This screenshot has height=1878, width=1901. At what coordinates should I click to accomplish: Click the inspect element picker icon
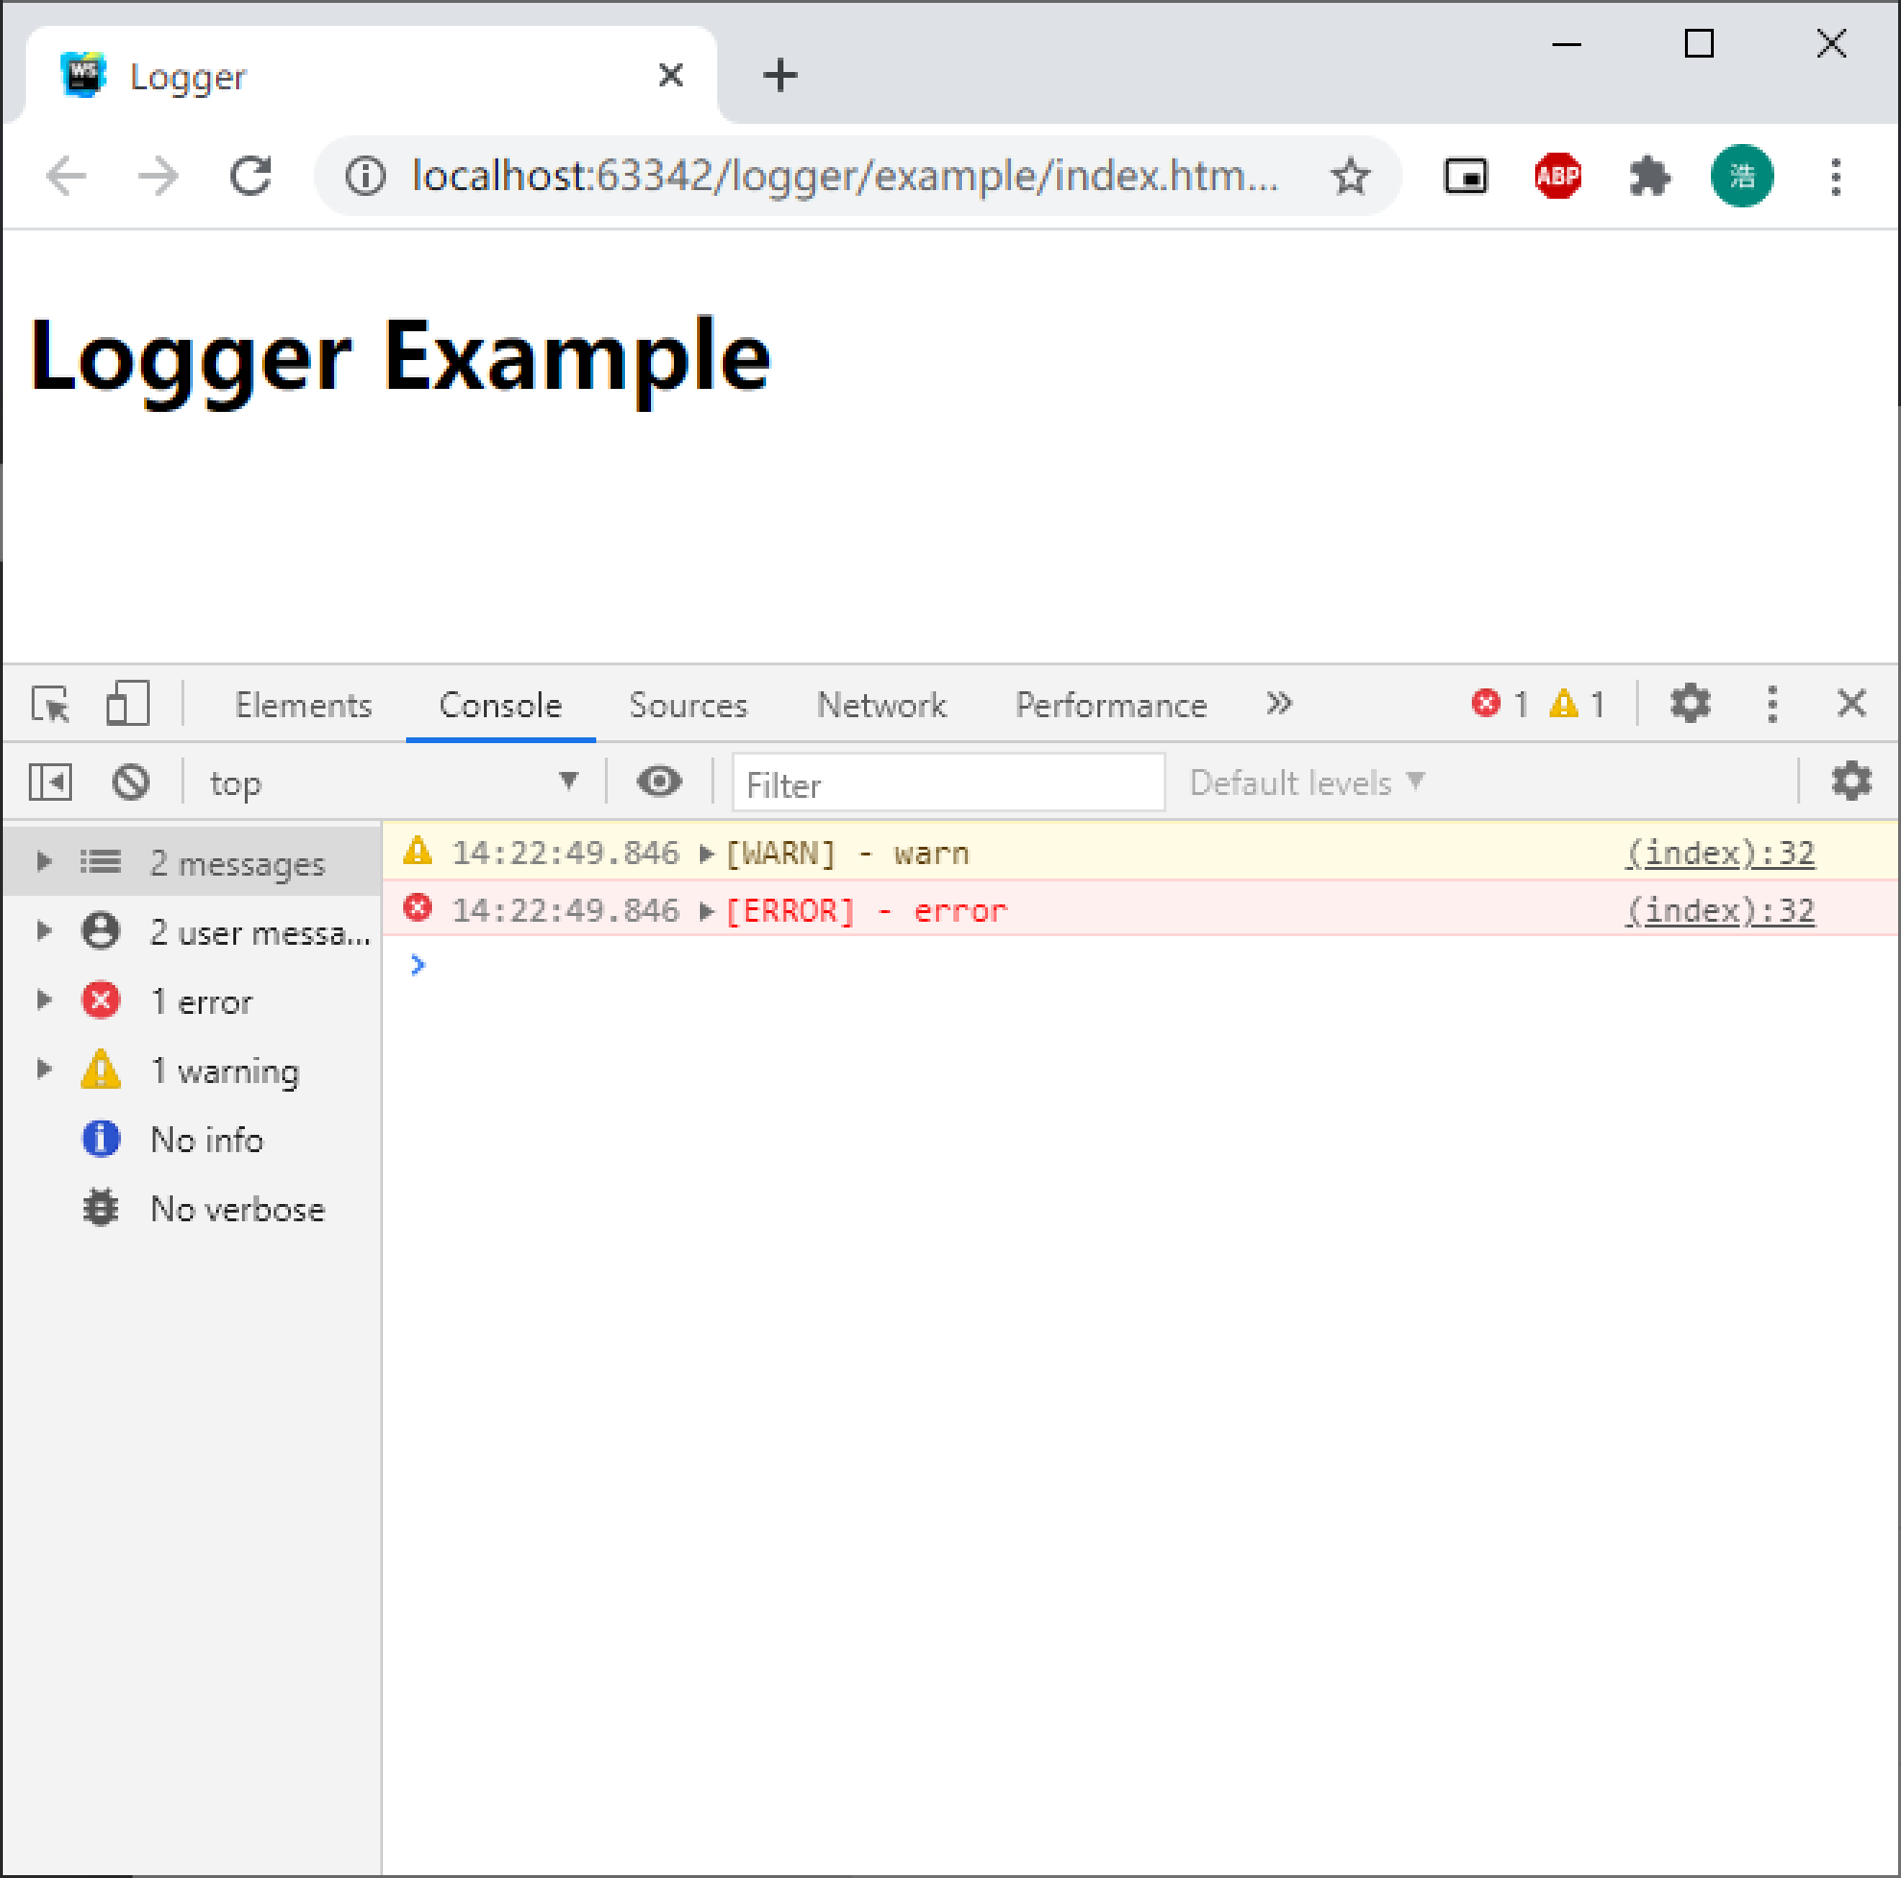point(51,705)
